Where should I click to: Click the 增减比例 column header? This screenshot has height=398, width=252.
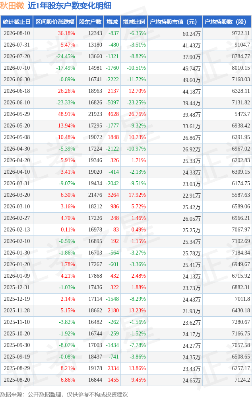pos(134,22)
